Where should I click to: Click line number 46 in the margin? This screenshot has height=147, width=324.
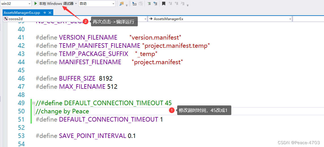[x=21, y=79]
